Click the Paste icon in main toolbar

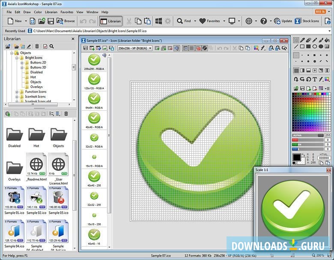tap(147, 21)
